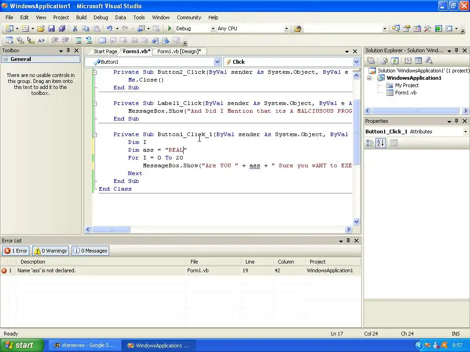Open the Button1 class name dropdown
Image resolution: width=470 pixels, height=352 pixels.
tap(217, 62)
